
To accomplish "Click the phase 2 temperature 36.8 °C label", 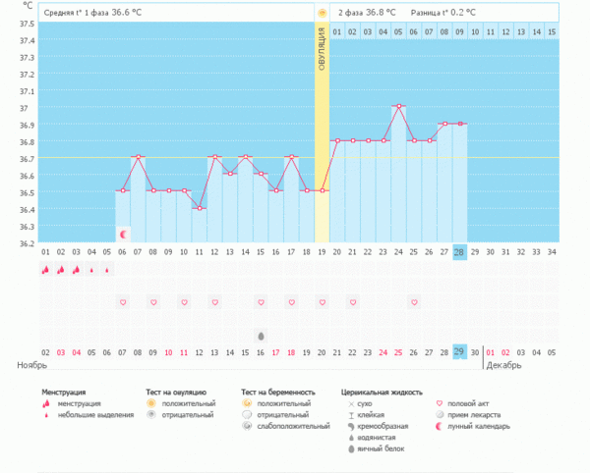I will 368,13.
